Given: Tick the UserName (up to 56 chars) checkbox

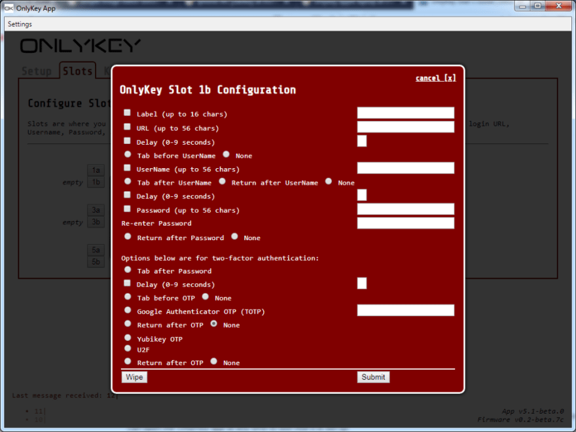Looking at the screenshot, I should pos(127,168).
